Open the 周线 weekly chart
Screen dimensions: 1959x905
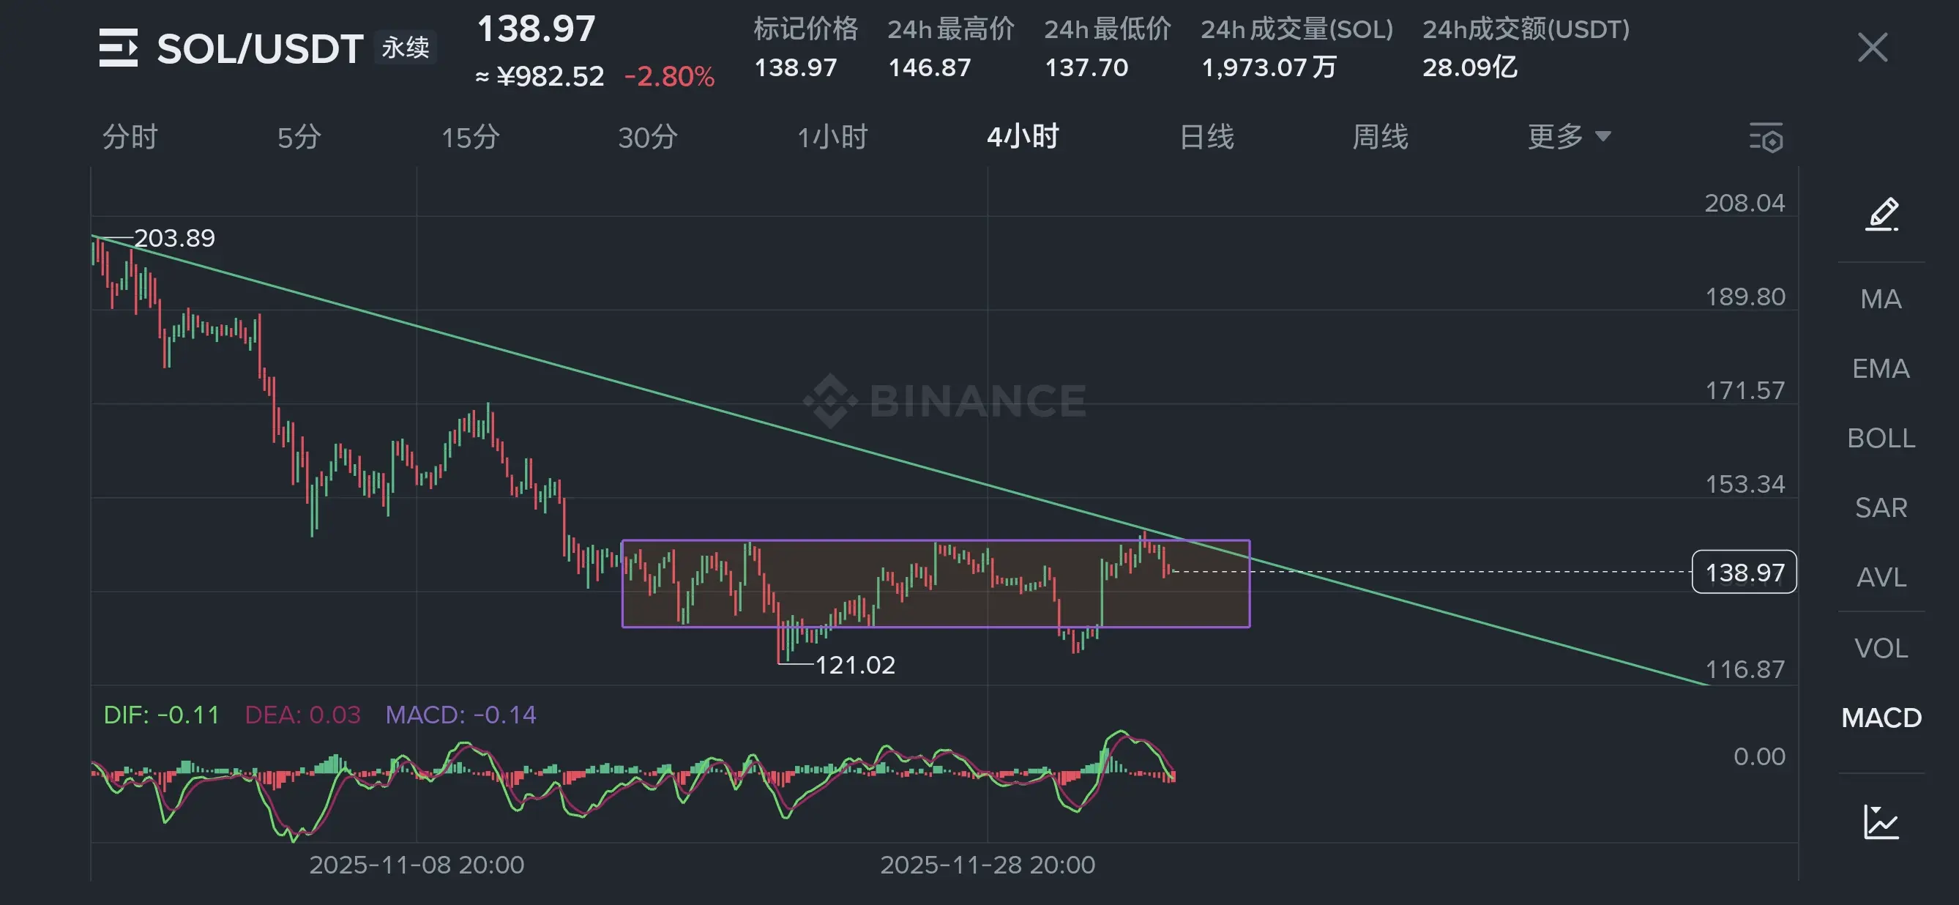1379,138
